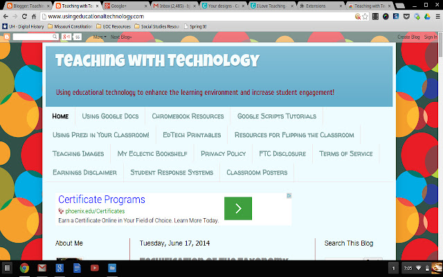Open Terms of Service page

pos(346,154)
